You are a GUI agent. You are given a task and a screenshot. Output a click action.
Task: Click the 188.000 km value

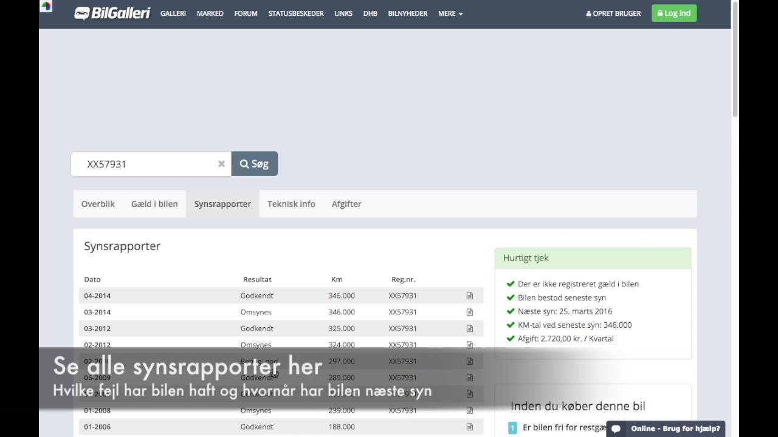[342, 427]
